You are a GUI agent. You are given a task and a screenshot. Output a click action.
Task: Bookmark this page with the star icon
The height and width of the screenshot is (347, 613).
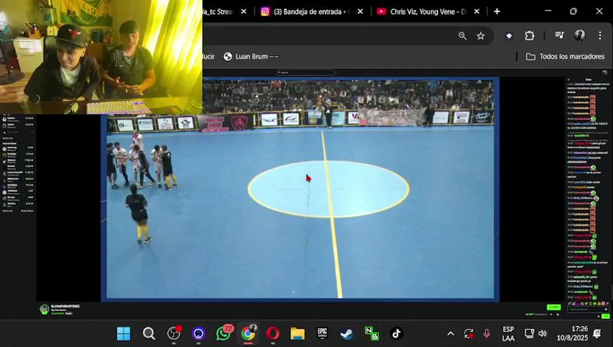coord(480,36)
